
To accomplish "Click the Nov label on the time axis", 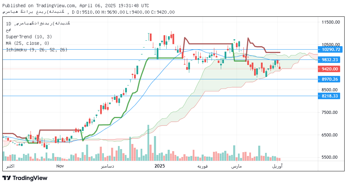I will [60, 166].
